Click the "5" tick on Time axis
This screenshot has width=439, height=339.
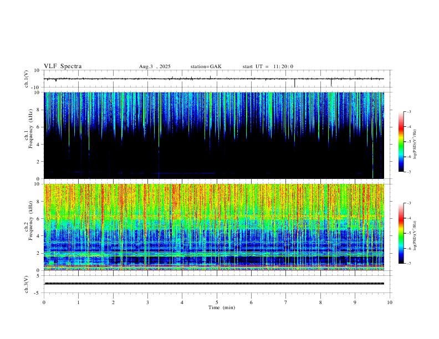(217, 302)
